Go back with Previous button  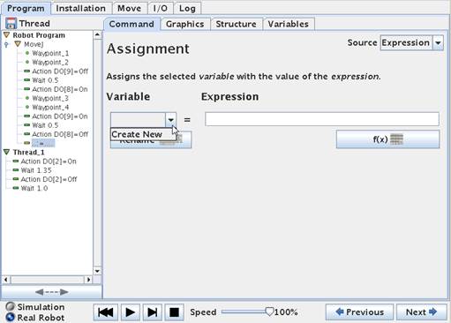pyautogui.click(x=359, y=312)
